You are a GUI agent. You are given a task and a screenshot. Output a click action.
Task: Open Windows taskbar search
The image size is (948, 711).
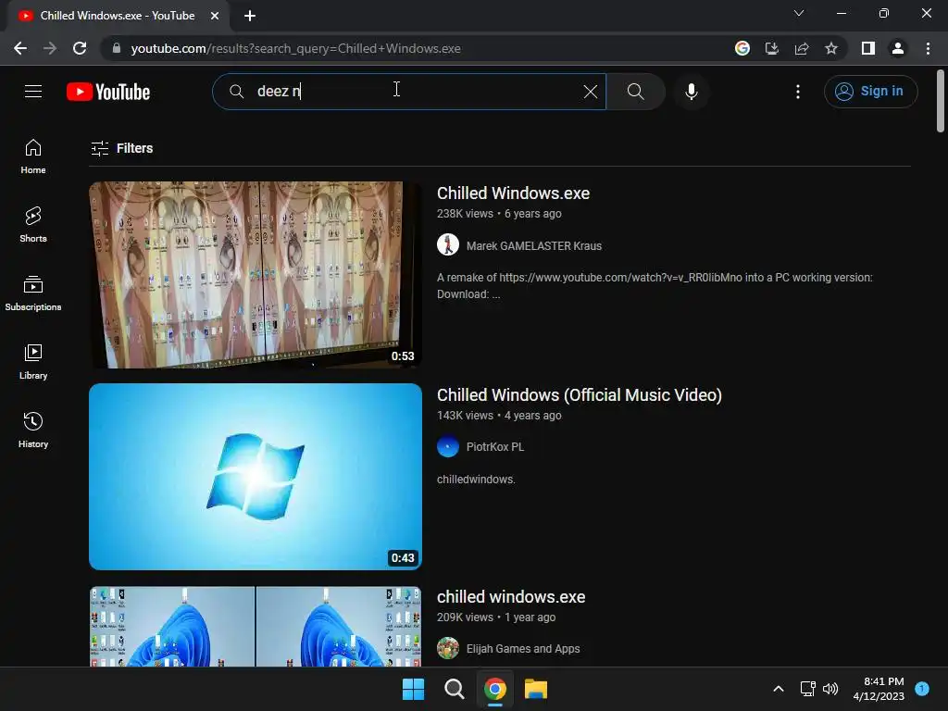[x=454, y=689]
